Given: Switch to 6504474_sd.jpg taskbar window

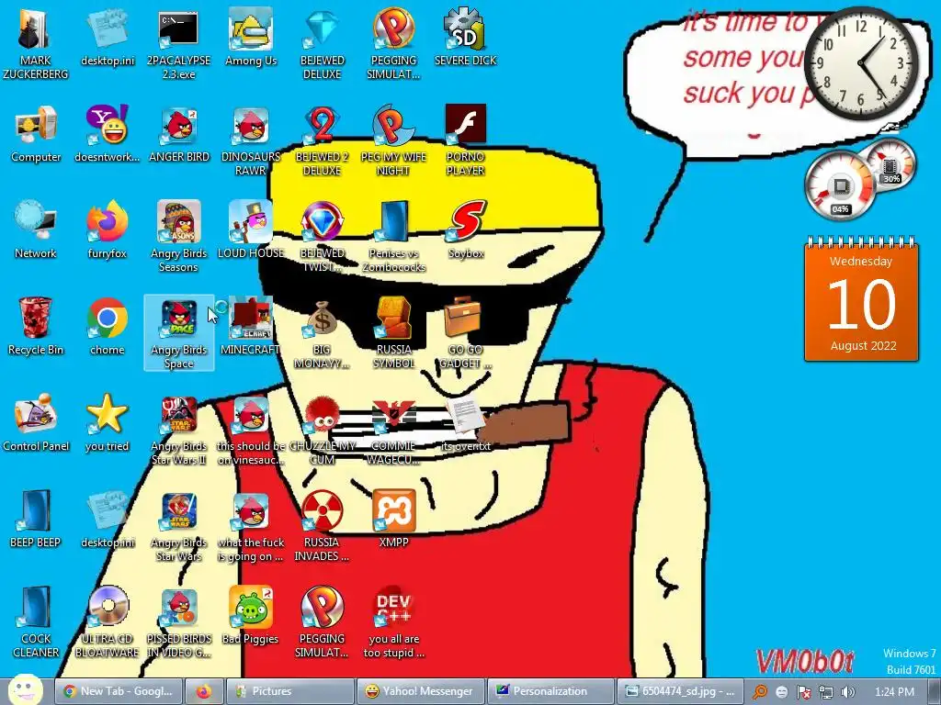Looking at the screenshot, I should click(681, 691).
